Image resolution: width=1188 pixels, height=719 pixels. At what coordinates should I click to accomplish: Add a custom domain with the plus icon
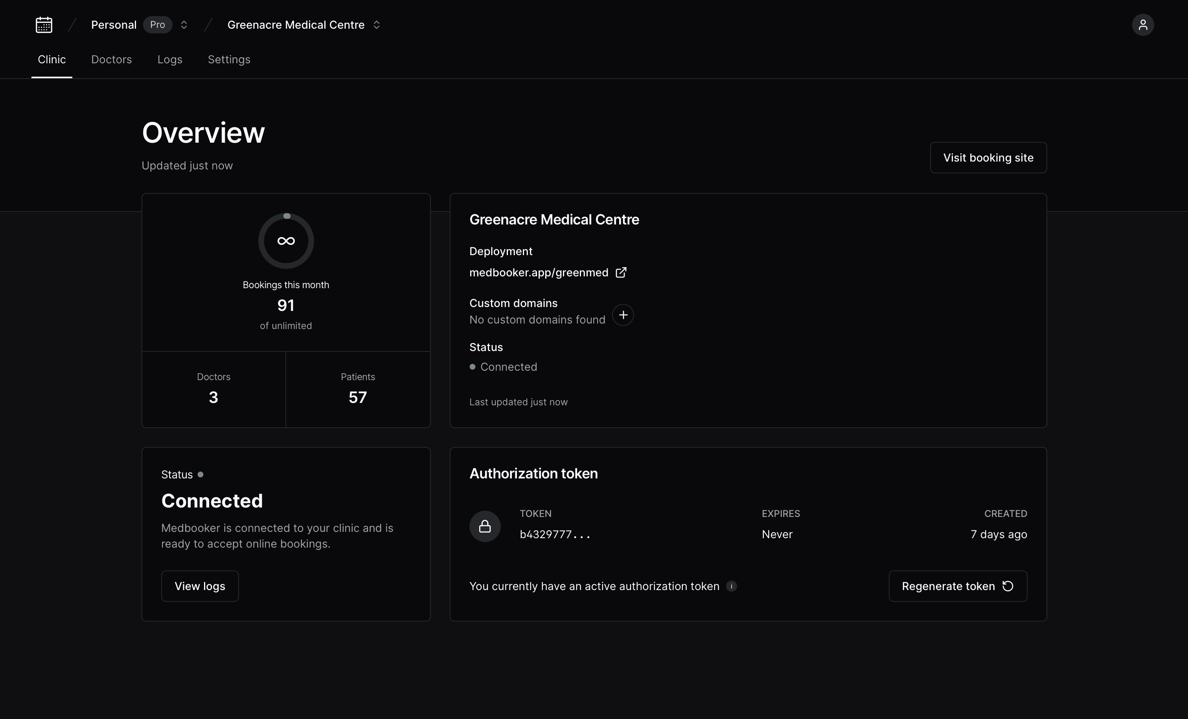[x=623, y=315]
